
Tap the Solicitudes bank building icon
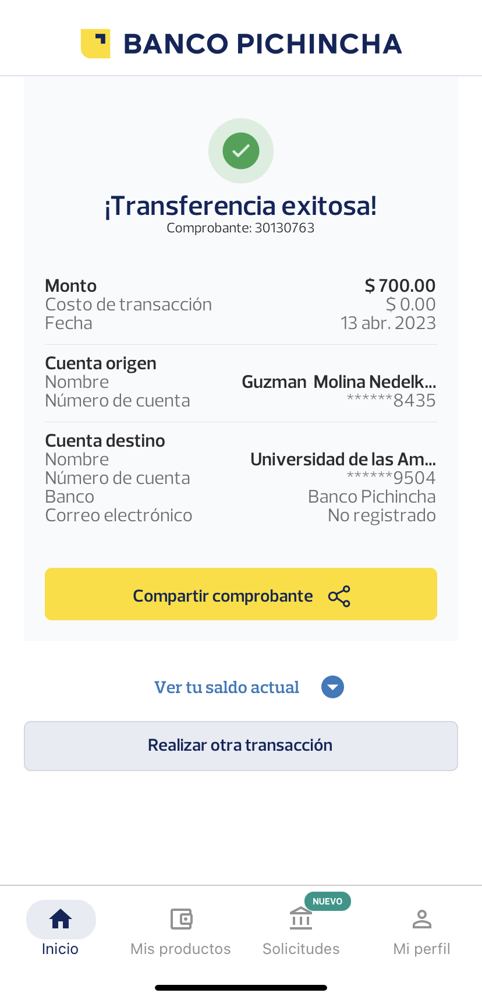click(301, 920)
